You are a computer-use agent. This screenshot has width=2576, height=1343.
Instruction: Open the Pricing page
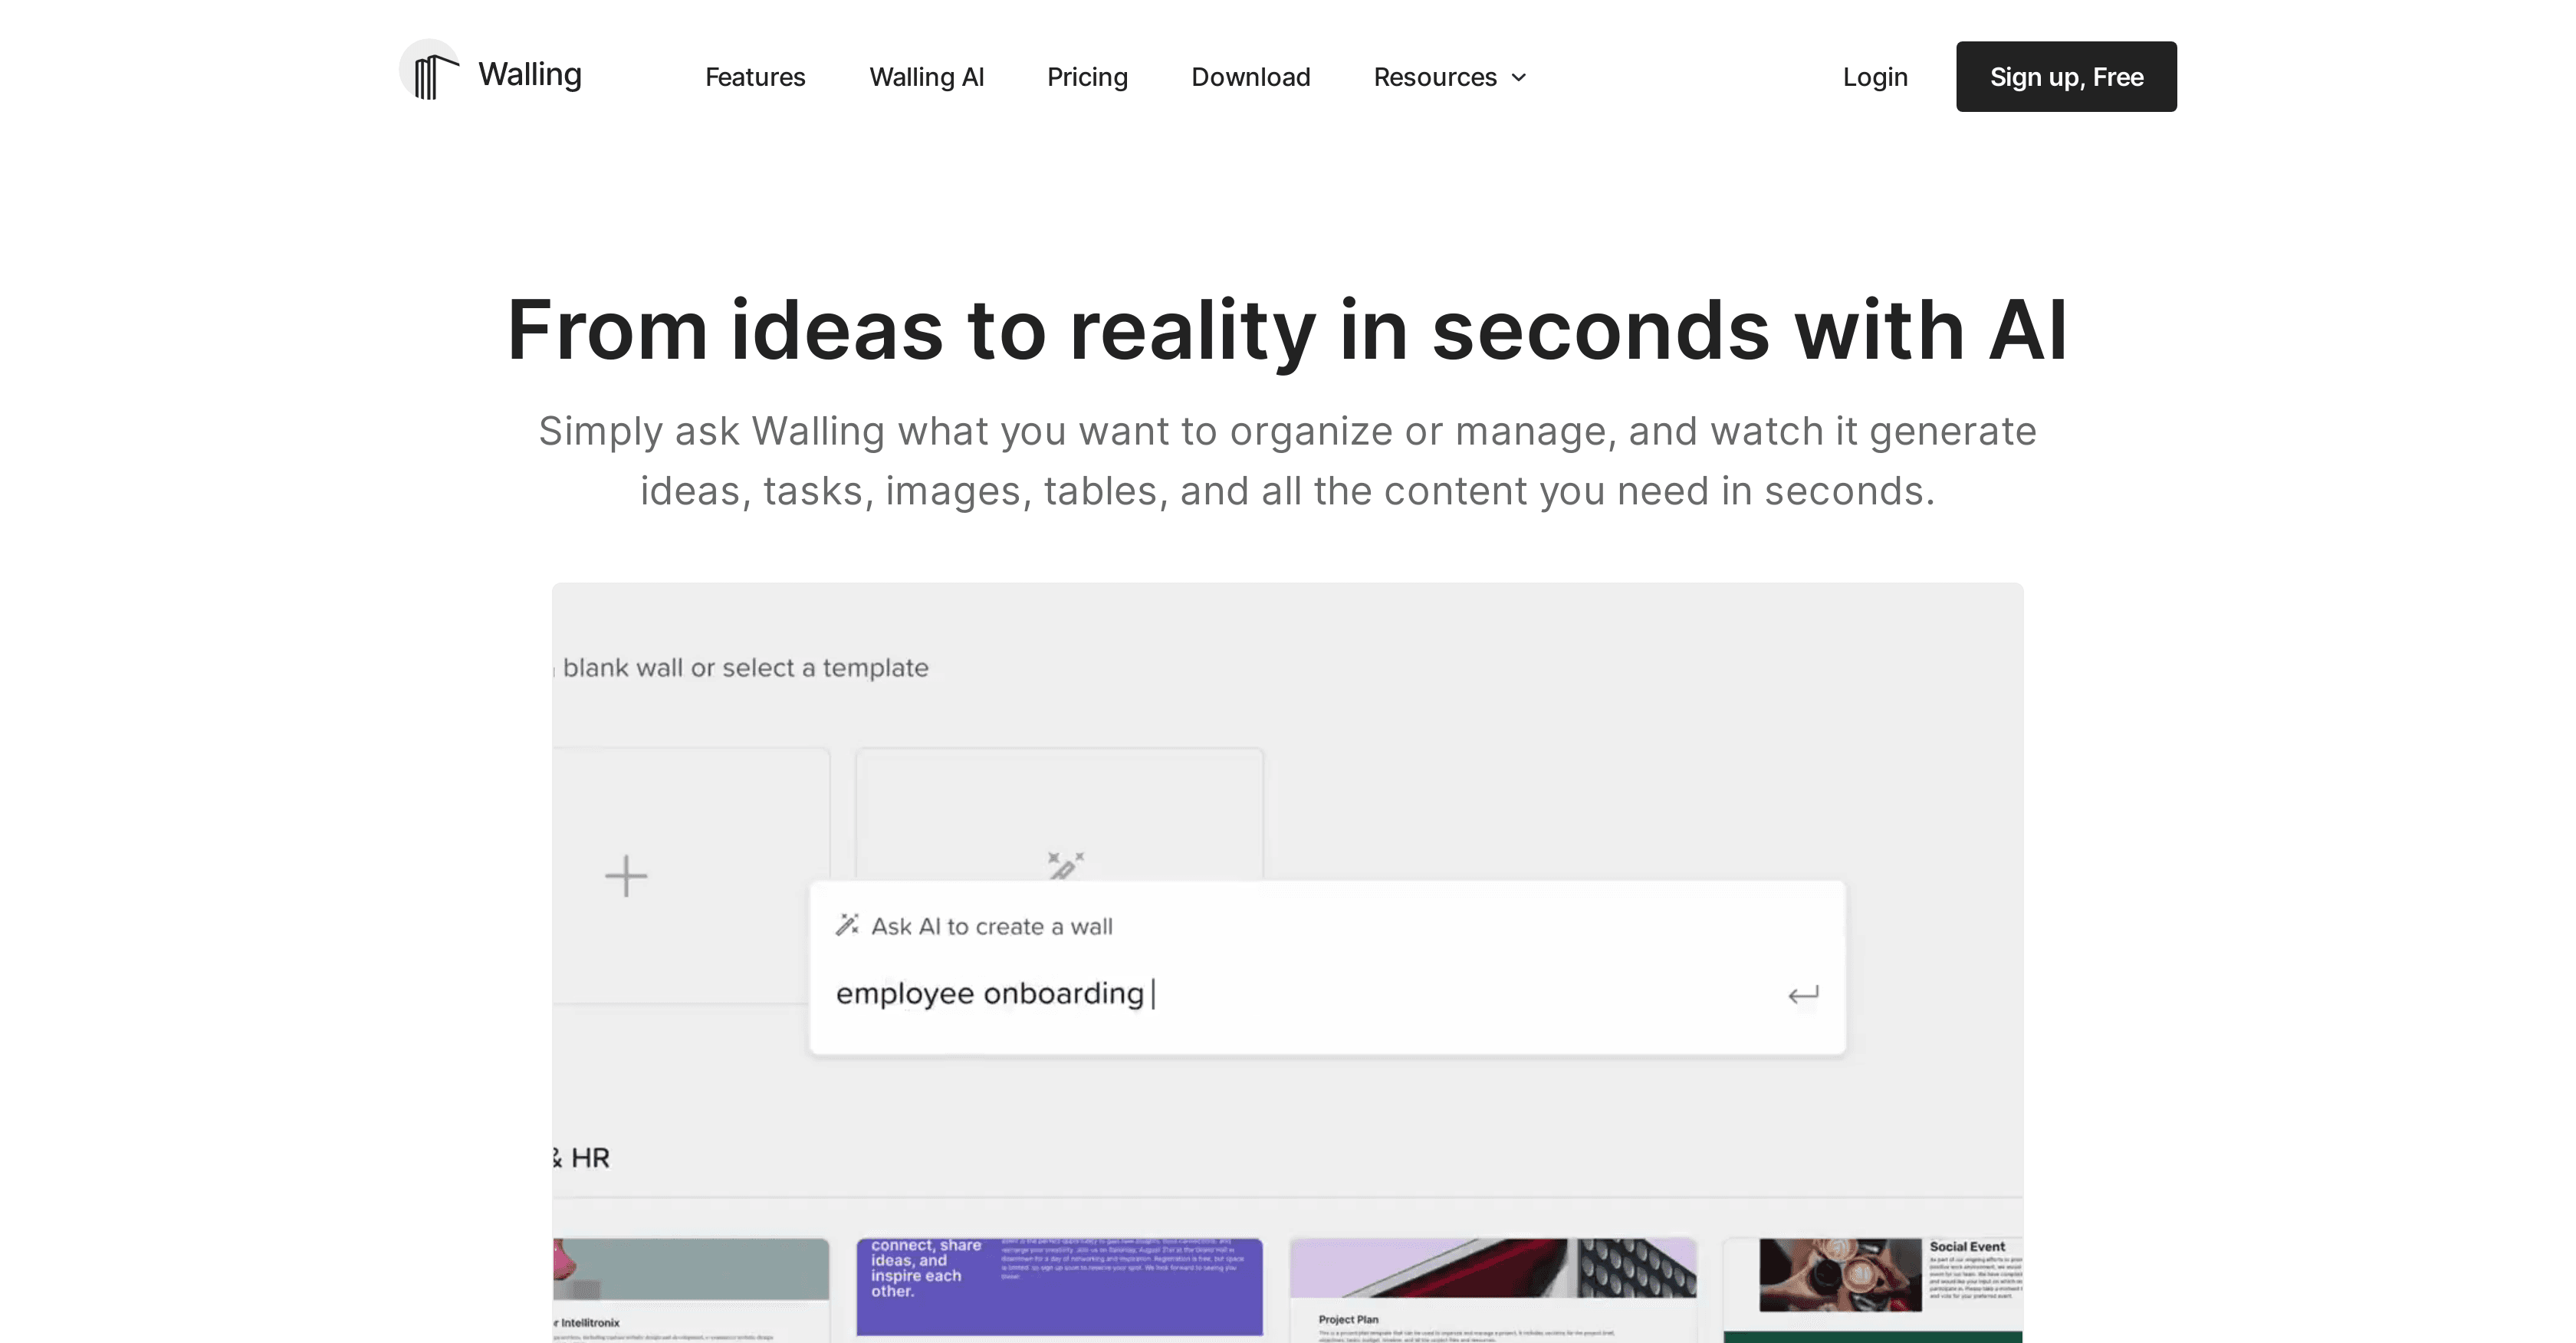click(x=1087, y=77)
